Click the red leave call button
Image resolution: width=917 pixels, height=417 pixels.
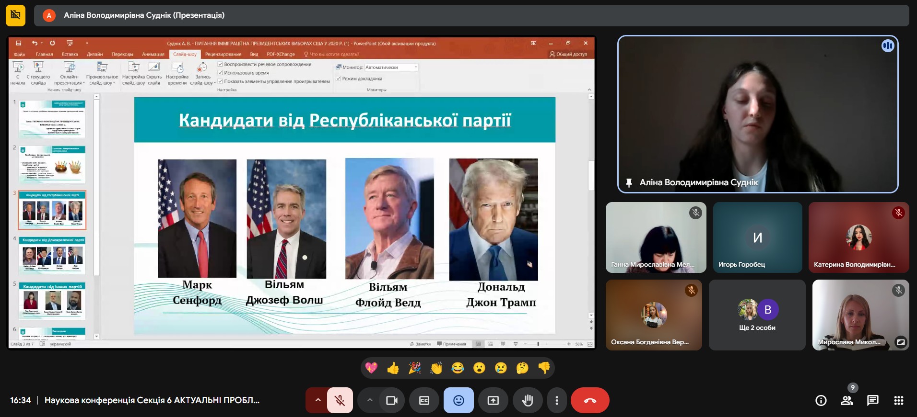(x=589, y=400)
